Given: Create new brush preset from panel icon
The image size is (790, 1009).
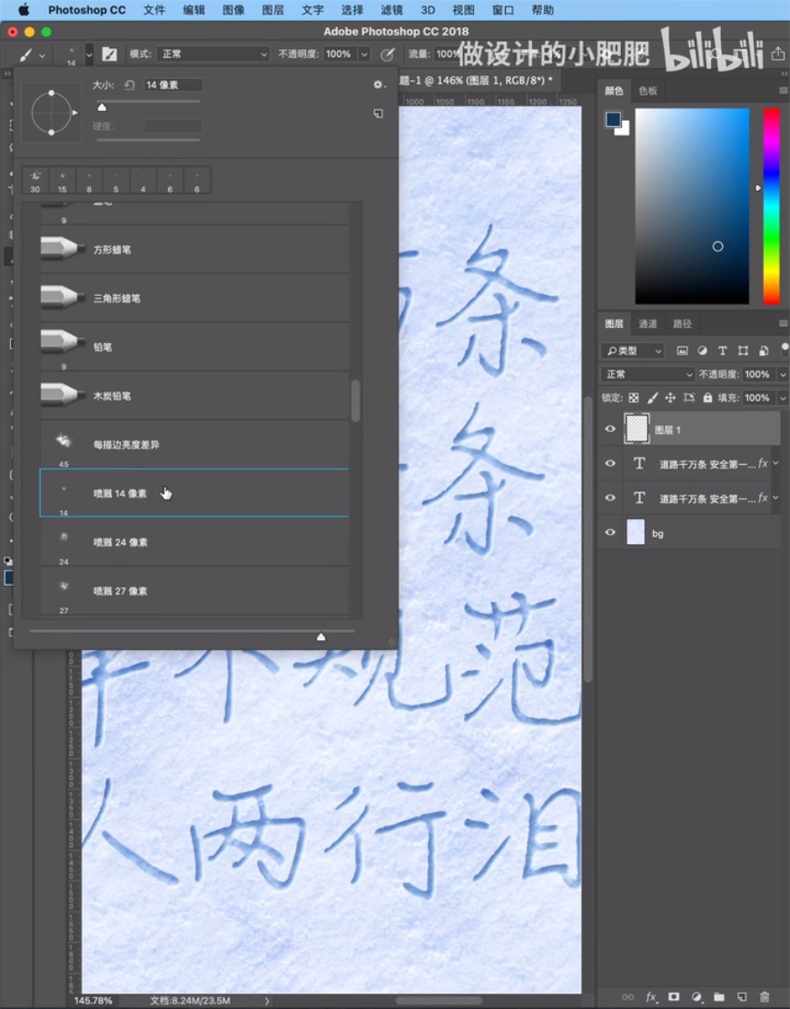Looking at the screenshot, I should pyautogui.click(x=379, y=114).
